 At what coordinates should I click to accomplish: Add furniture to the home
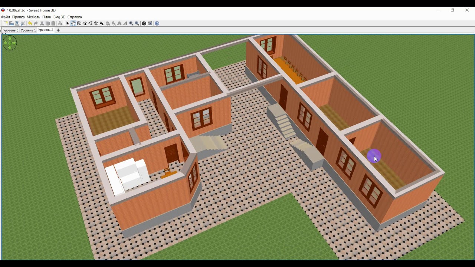pyautogui.click(x=60, y=23)
